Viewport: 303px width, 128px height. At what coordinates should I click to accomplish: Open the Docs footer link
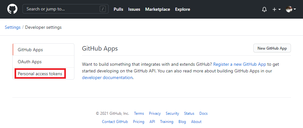[203, 113]
